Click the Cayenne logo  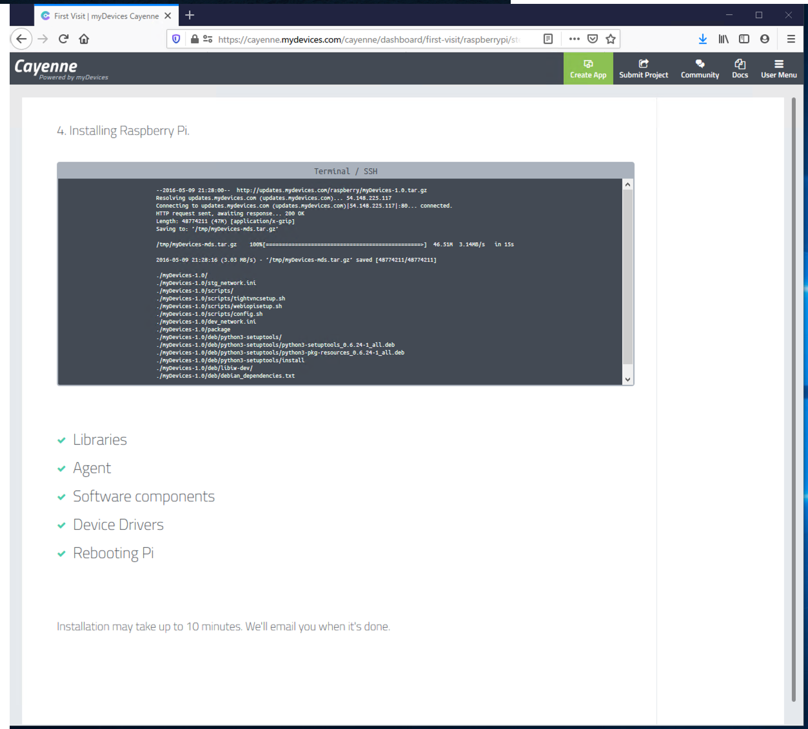[61, 68]
